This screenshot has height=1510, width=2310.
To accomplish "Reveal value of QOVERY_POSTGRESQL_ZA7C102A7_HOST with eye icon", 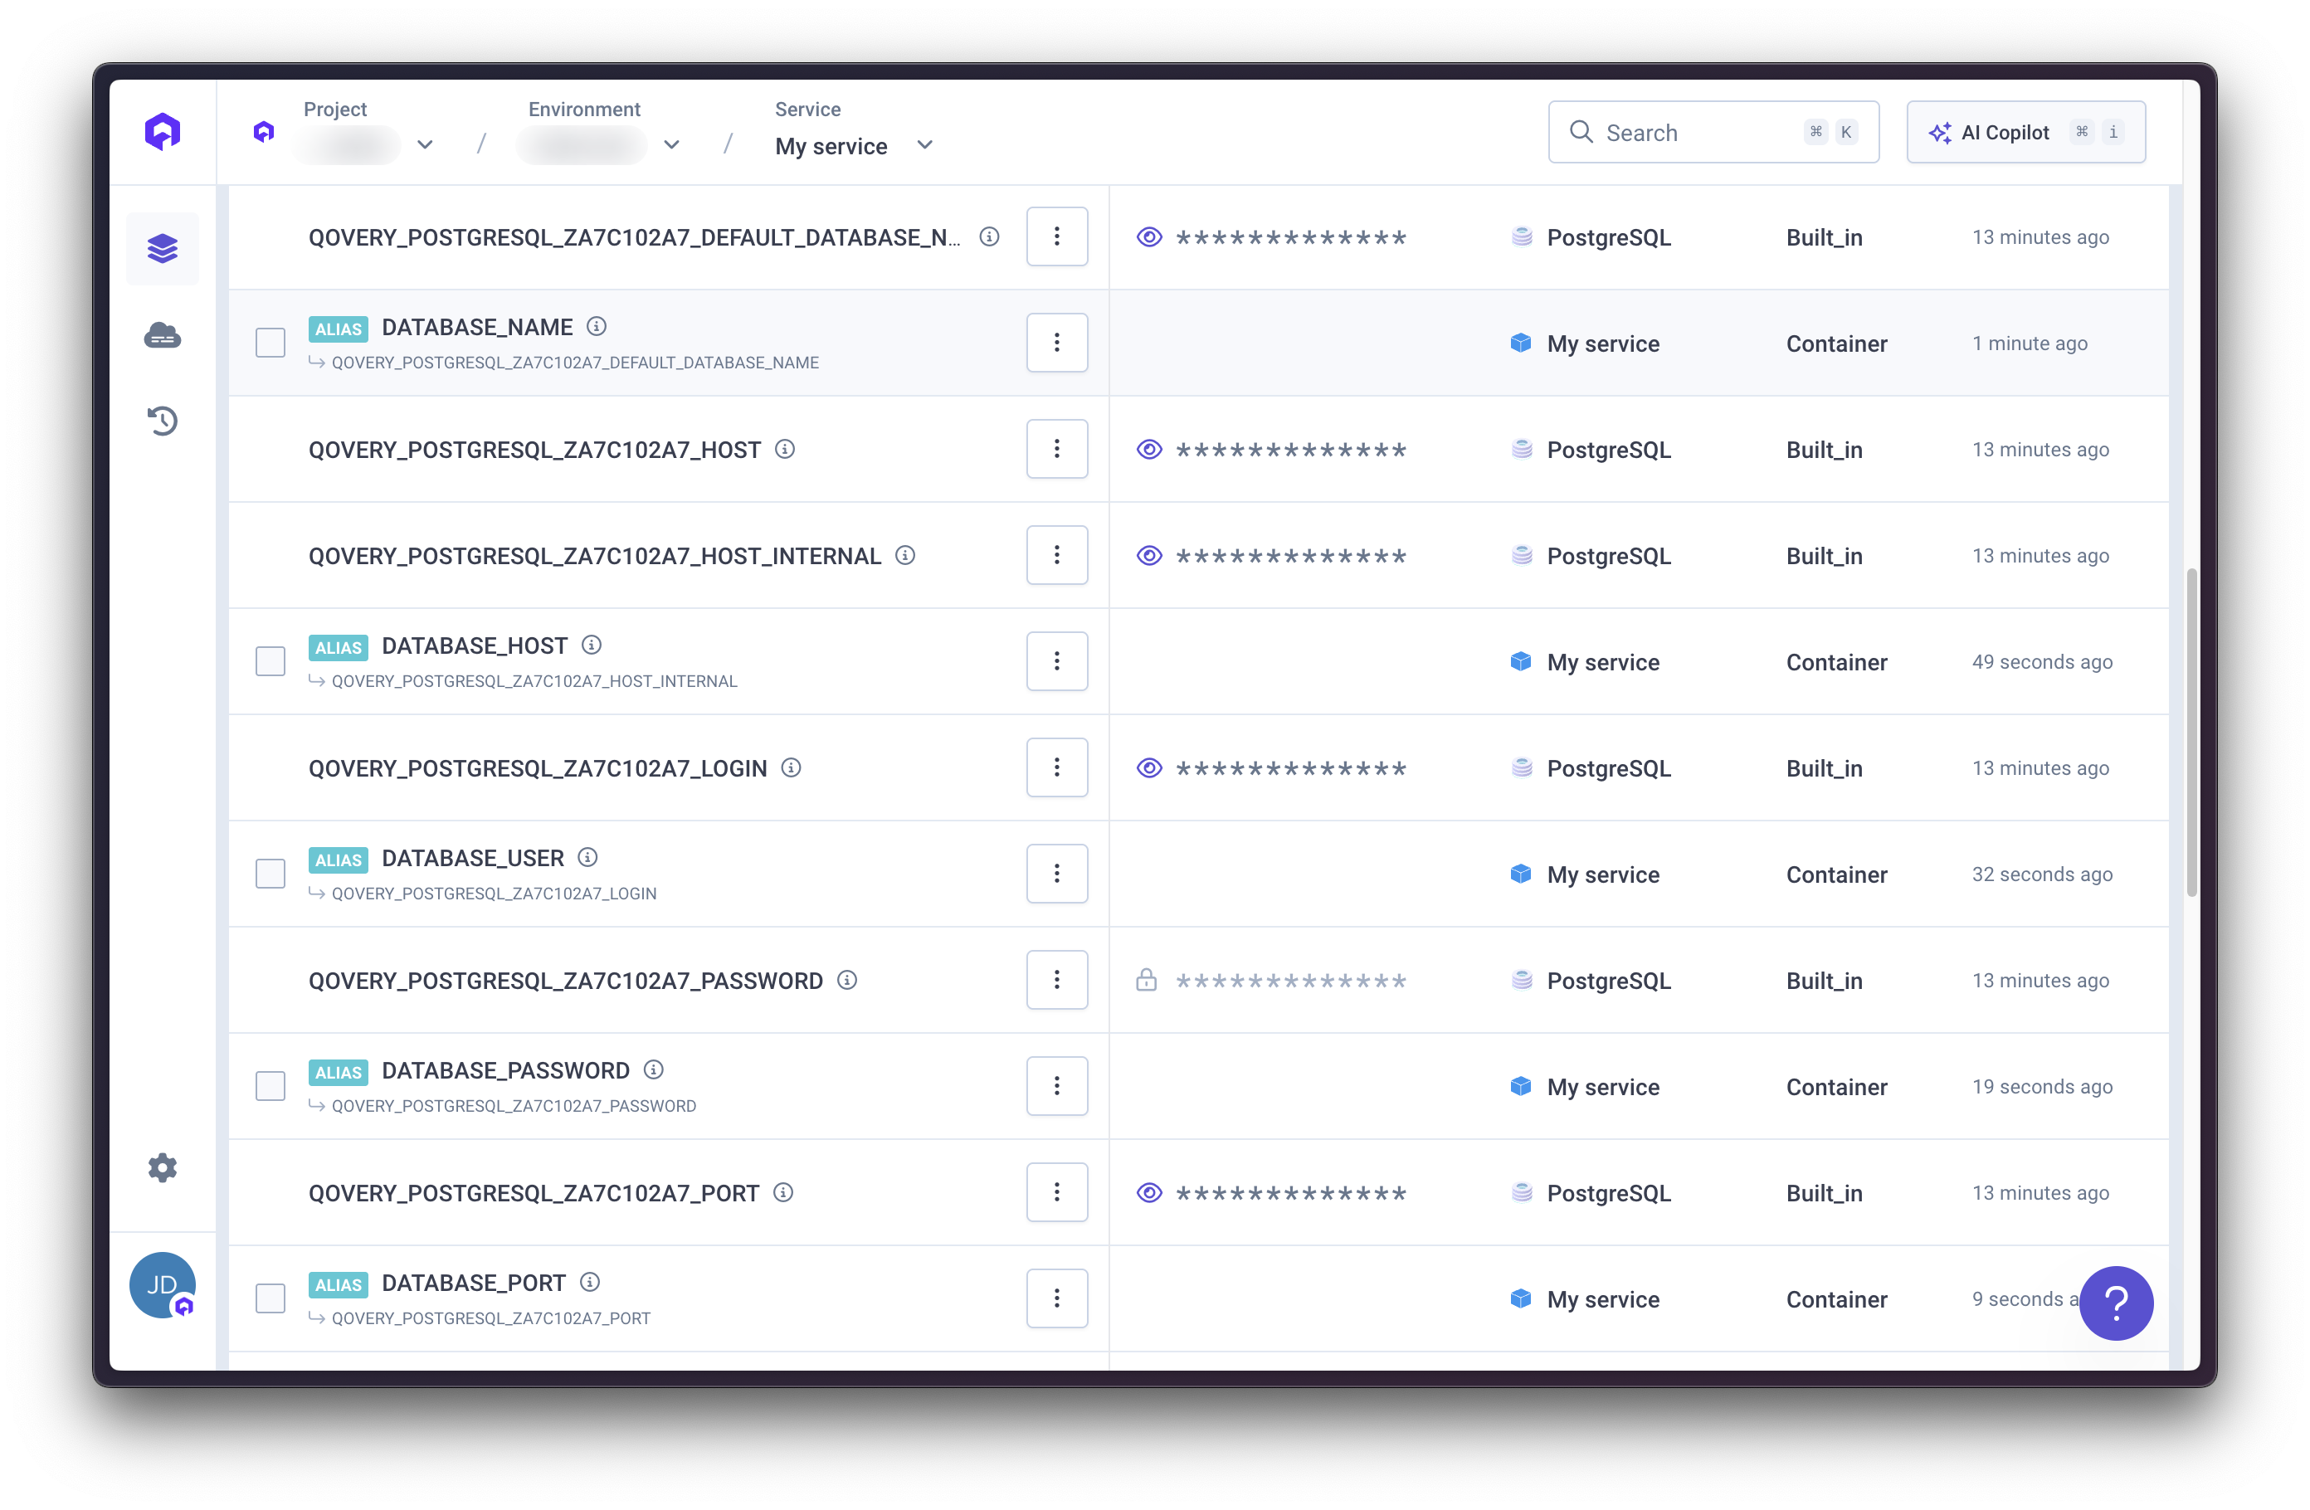I will pyautogui.click(x=1149, y=450).
